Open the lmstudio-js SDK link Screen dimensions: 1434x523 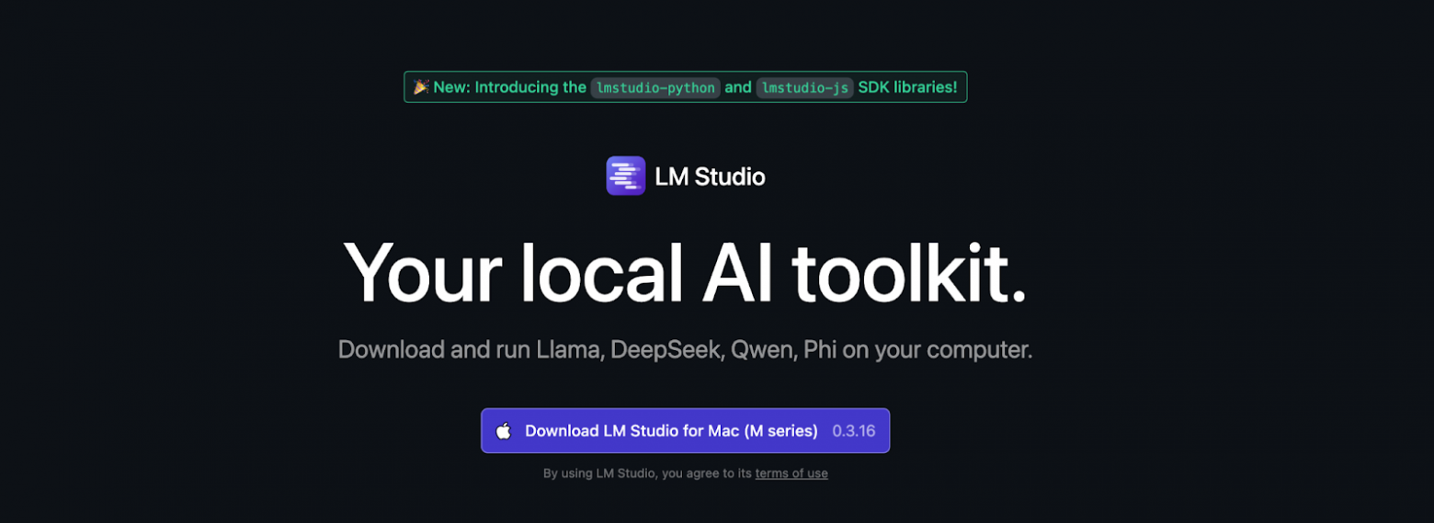pyautogui.click(x=805, y=87)
